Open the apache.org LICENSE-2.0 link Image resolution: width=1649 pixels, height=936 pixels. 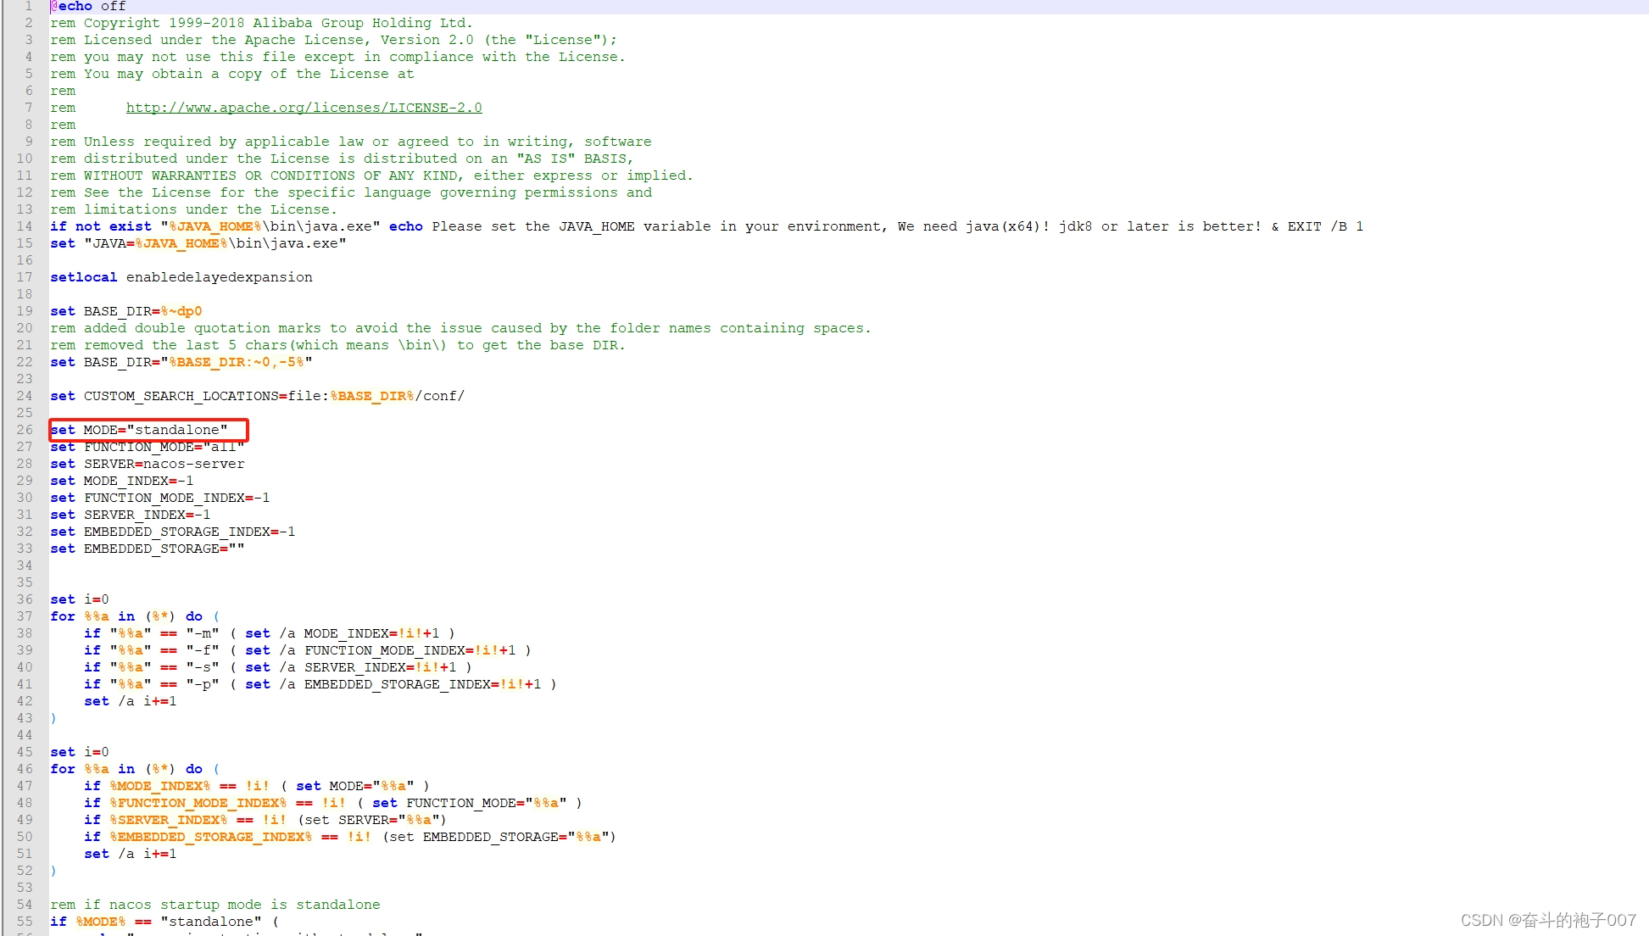click(304, 108)
